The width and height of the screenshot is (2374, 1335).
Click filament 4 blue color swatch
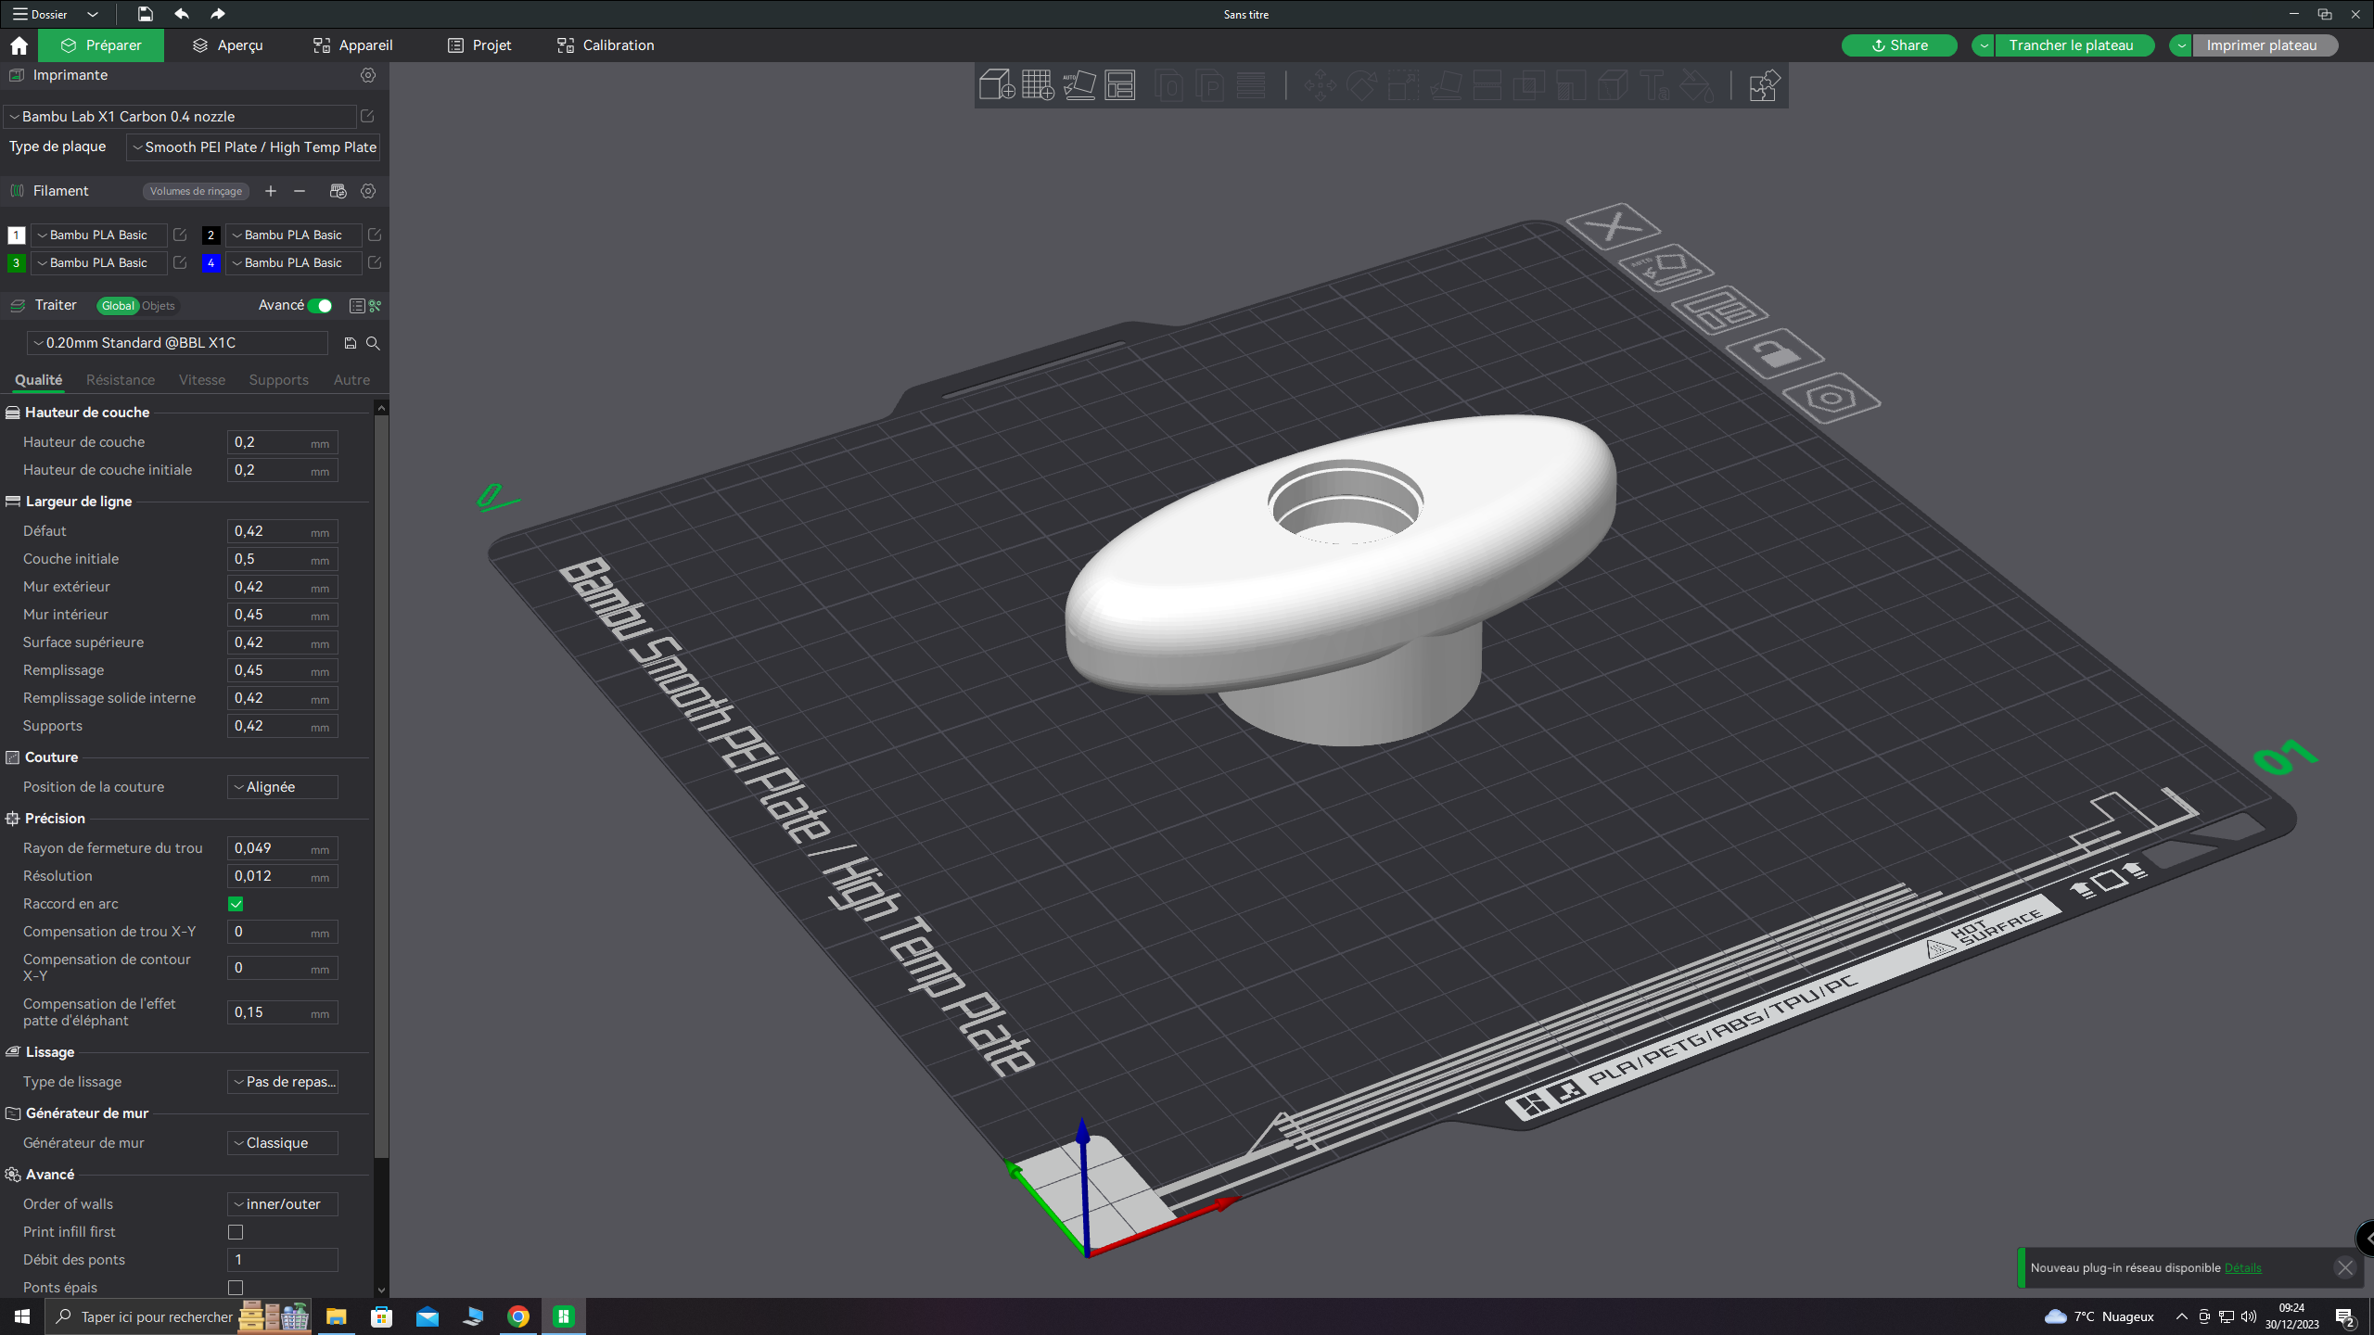tap(211, 263)
